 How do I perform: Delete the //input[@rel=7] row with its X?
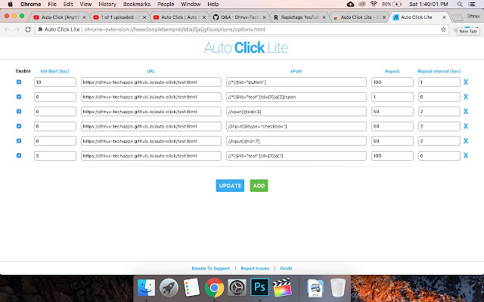(466, 141)
